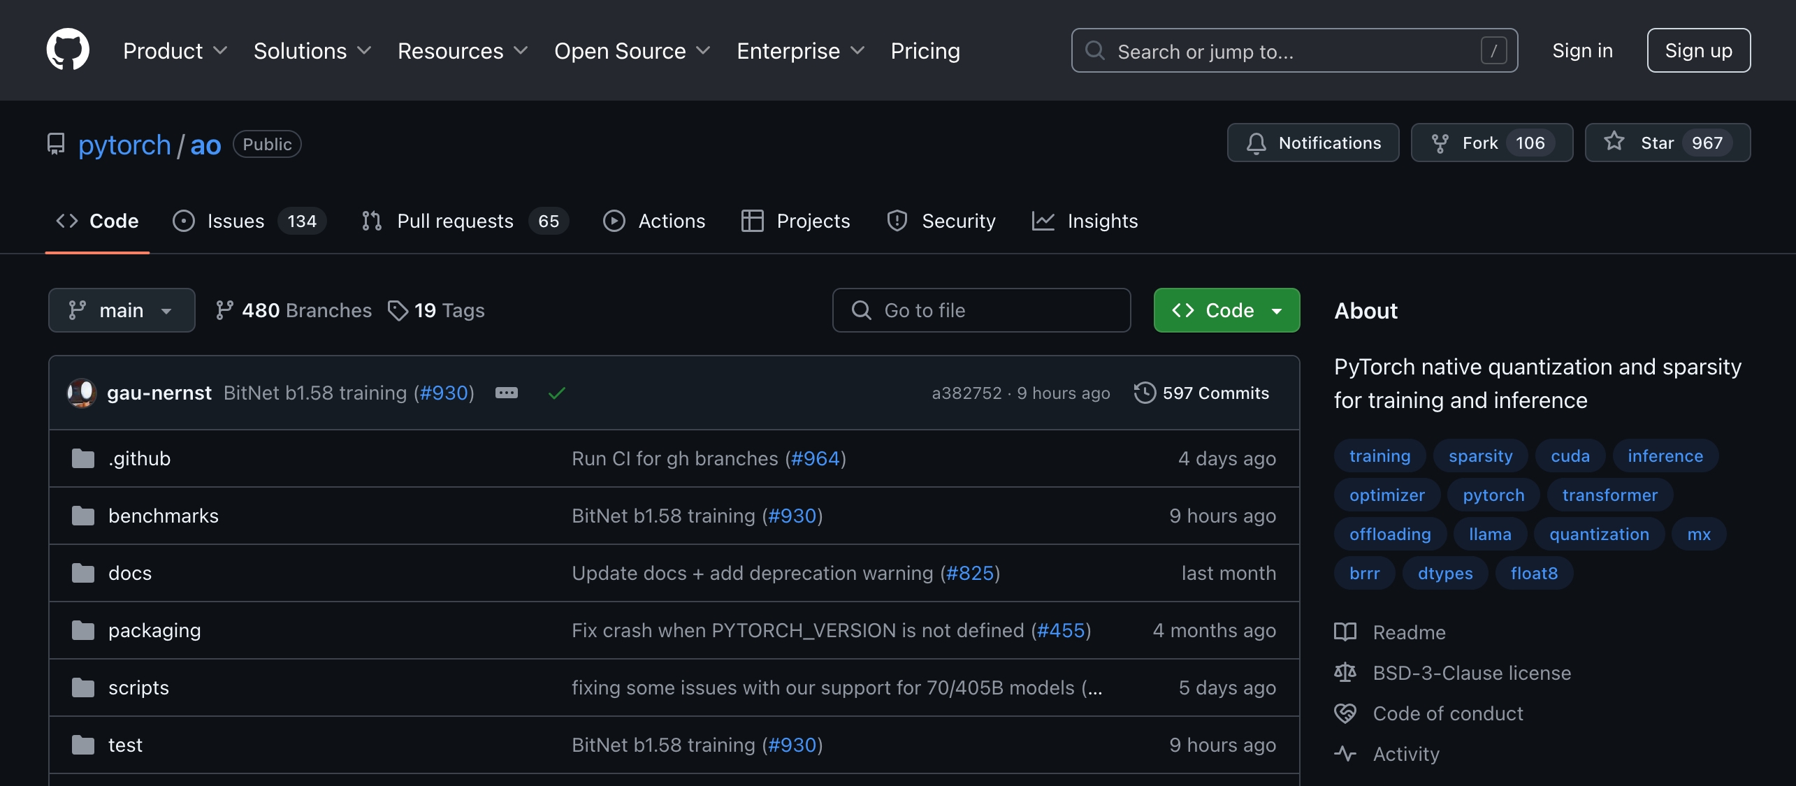This screenshot has width=1796, height=786.
Task: Click the gau-nernst avatar thumbnail
Action: (x=82, y=393)
